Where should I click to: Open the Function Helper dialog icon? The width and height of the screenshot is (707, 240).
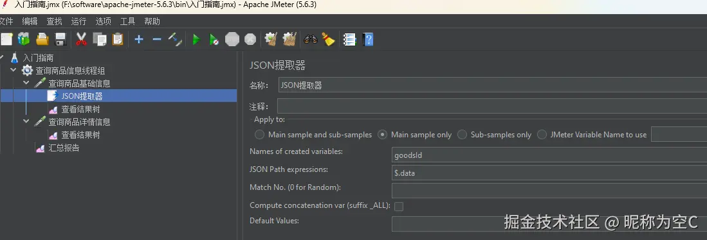point(349,40)
